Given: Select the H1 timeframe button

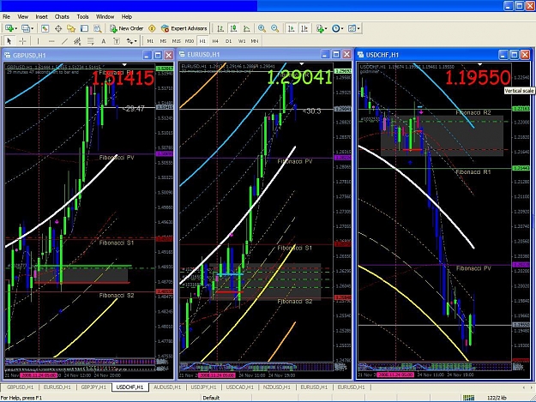Looking at the screenshot, I should 202,41.
